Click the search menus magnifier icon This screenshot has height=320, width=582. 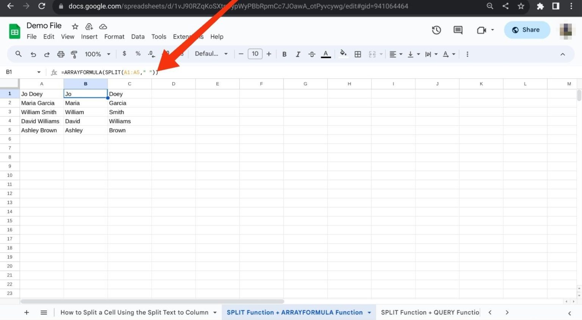(18, 54)
